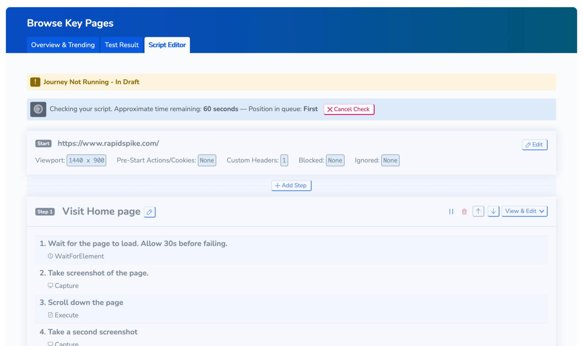Click the Custom Headers value 1
This screenshot has height=346, width=583.
[284, 160]
